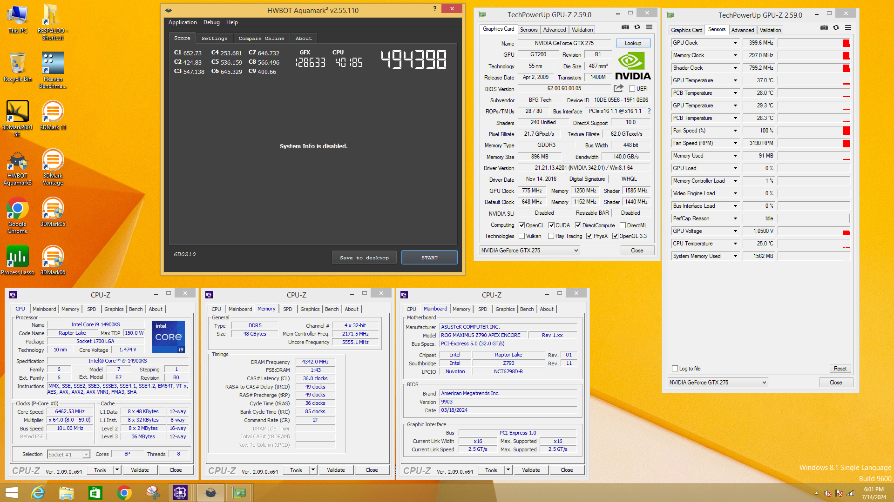Expand GPU Clock sensor dropdown
The image size is (894, 502).
[x=735, y=43]
